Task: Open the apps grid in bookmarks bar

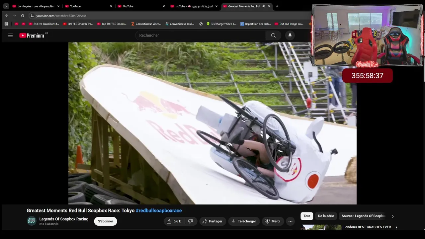Action: [x=6, y=24]
